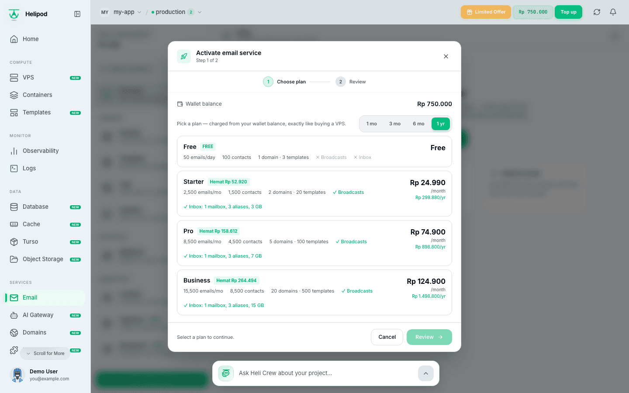Select the 6 mo billing period
The width and height of the screenshot is (629, 393).
[x=418, y=124]
